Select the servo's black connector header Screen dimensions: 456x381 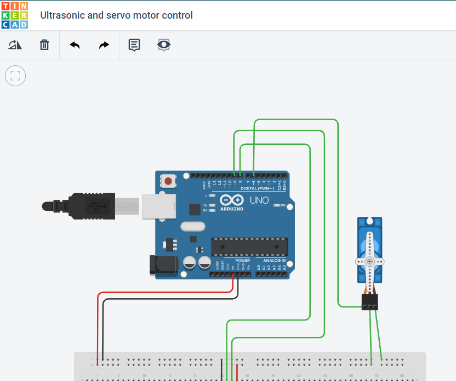point(369,302)
